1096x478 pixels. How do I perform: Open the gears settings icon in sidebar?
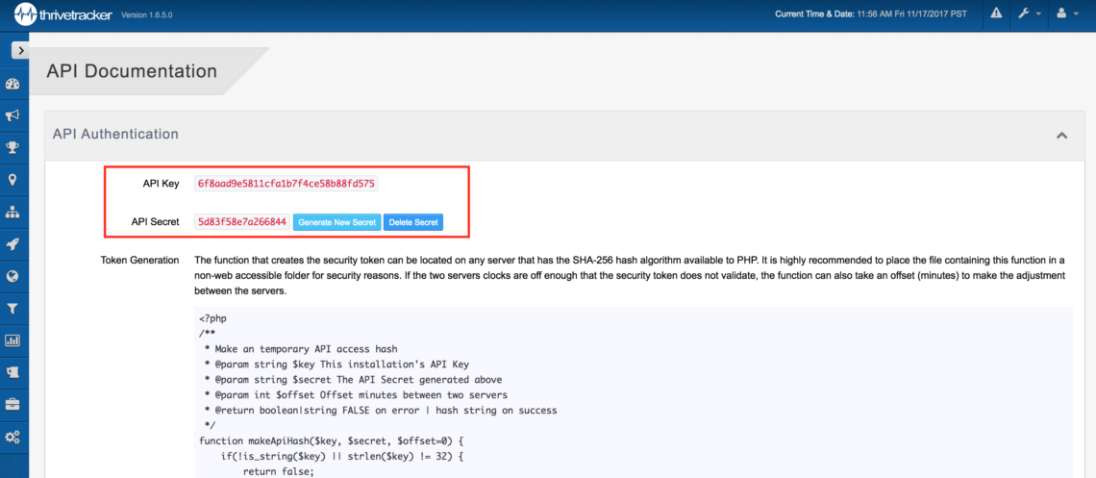pyautogui.click(x=12, y=437)
